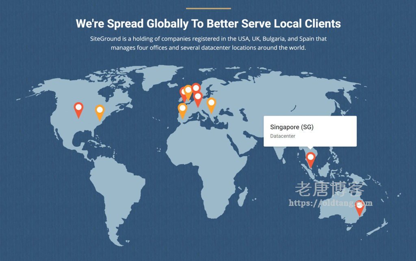Open the oldtang.com watermark URL
This screenshot has width=416, height=261.
click(330, 203)
